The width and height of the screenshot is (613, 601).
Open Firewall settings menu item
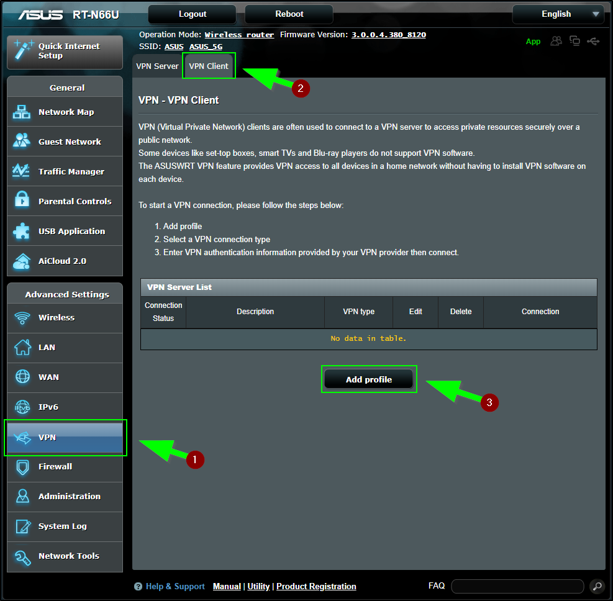(65, 466)
